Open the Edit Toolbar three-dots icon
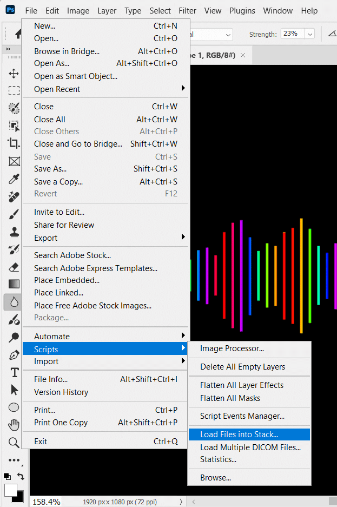The image size is (337, 507). [14, 460]
